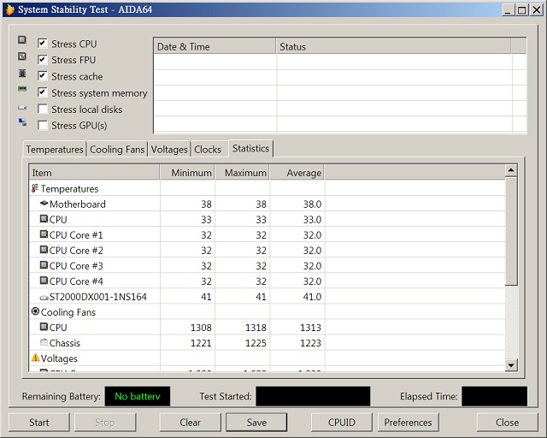Screen dimensions: 547x438
Task: Click the Voltages group label
Action: tap(59, 358)
